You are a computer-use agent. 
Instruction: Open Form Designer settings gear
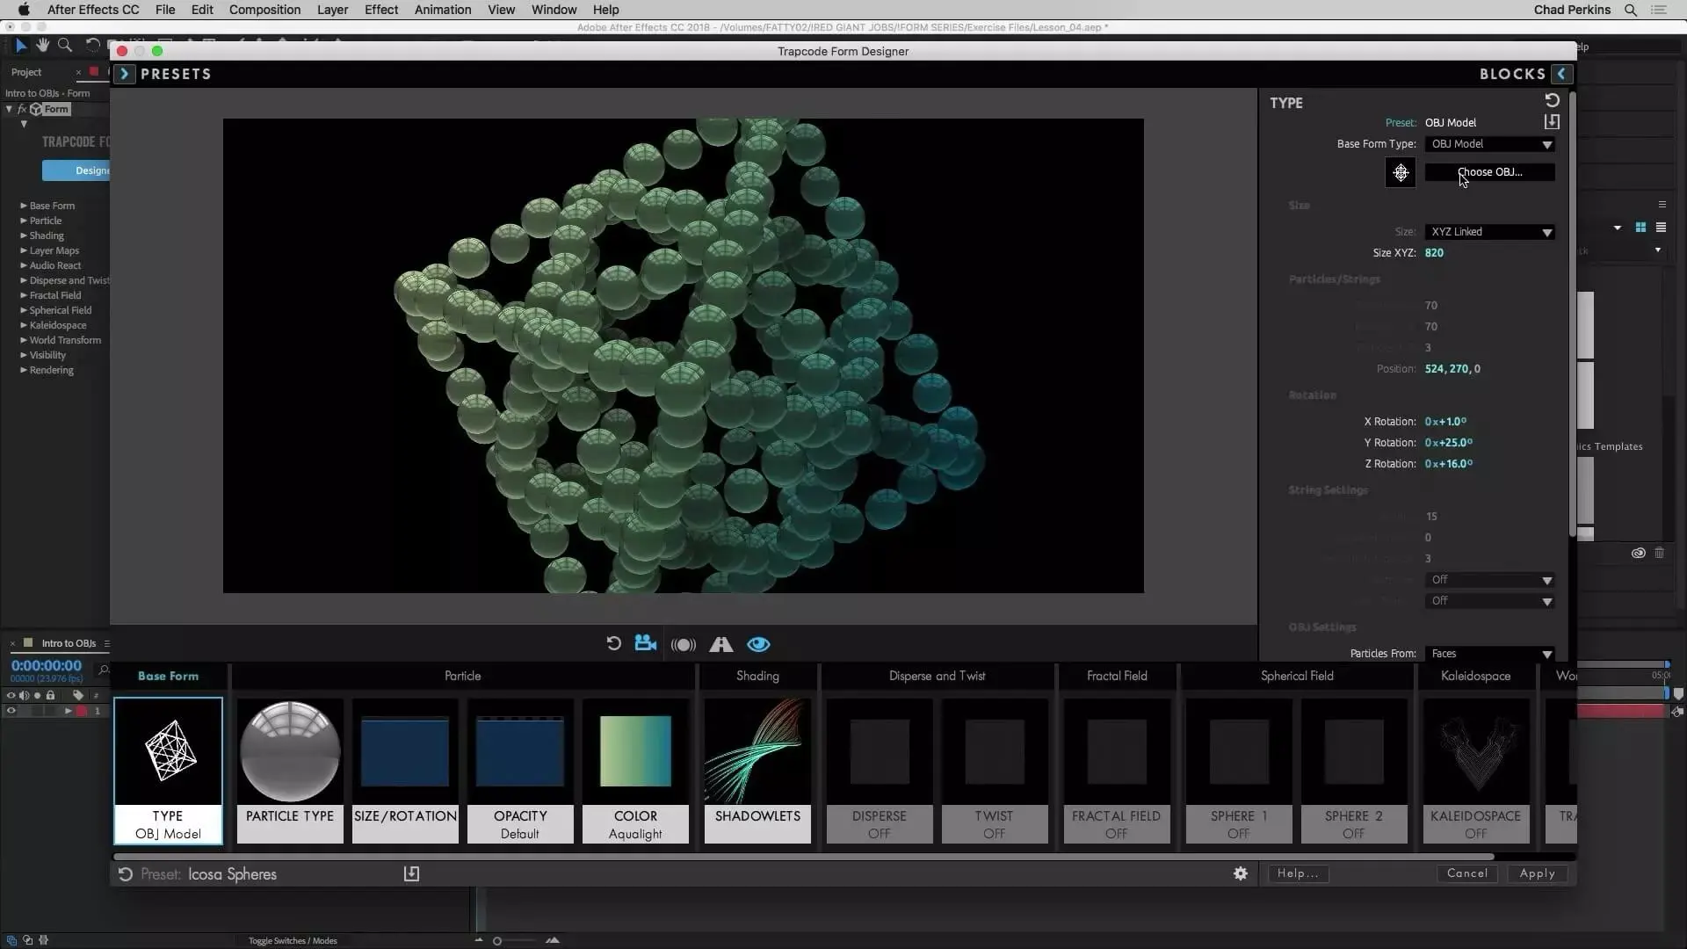coord(1241,873)
